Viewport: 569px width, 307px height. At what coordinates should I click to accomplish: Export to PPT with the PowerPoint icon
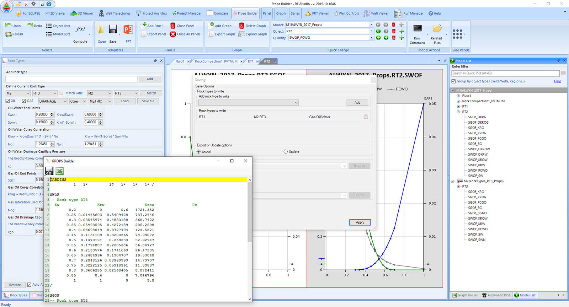click(x=128, y=29)
